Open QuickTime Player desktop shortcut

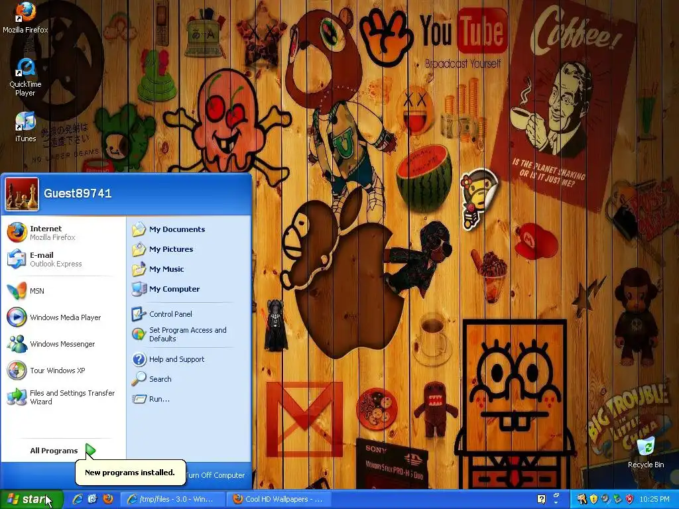[25, 77]
